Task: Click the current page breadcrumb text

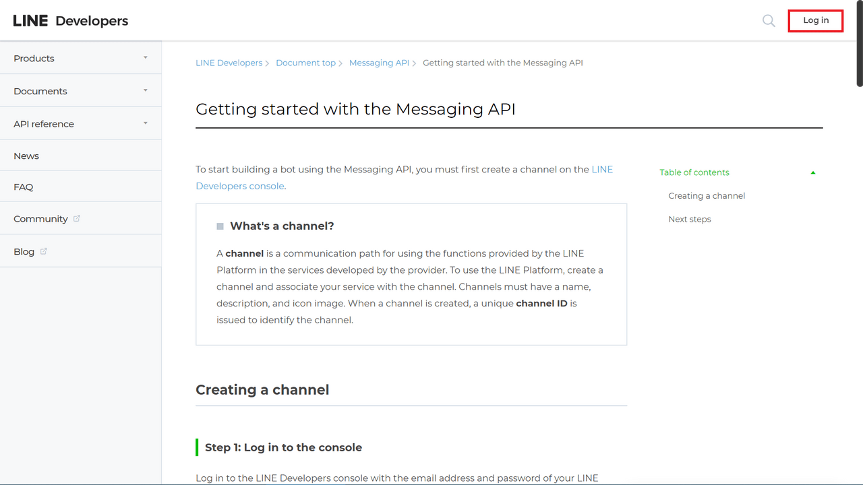Action: pos(502,63)
